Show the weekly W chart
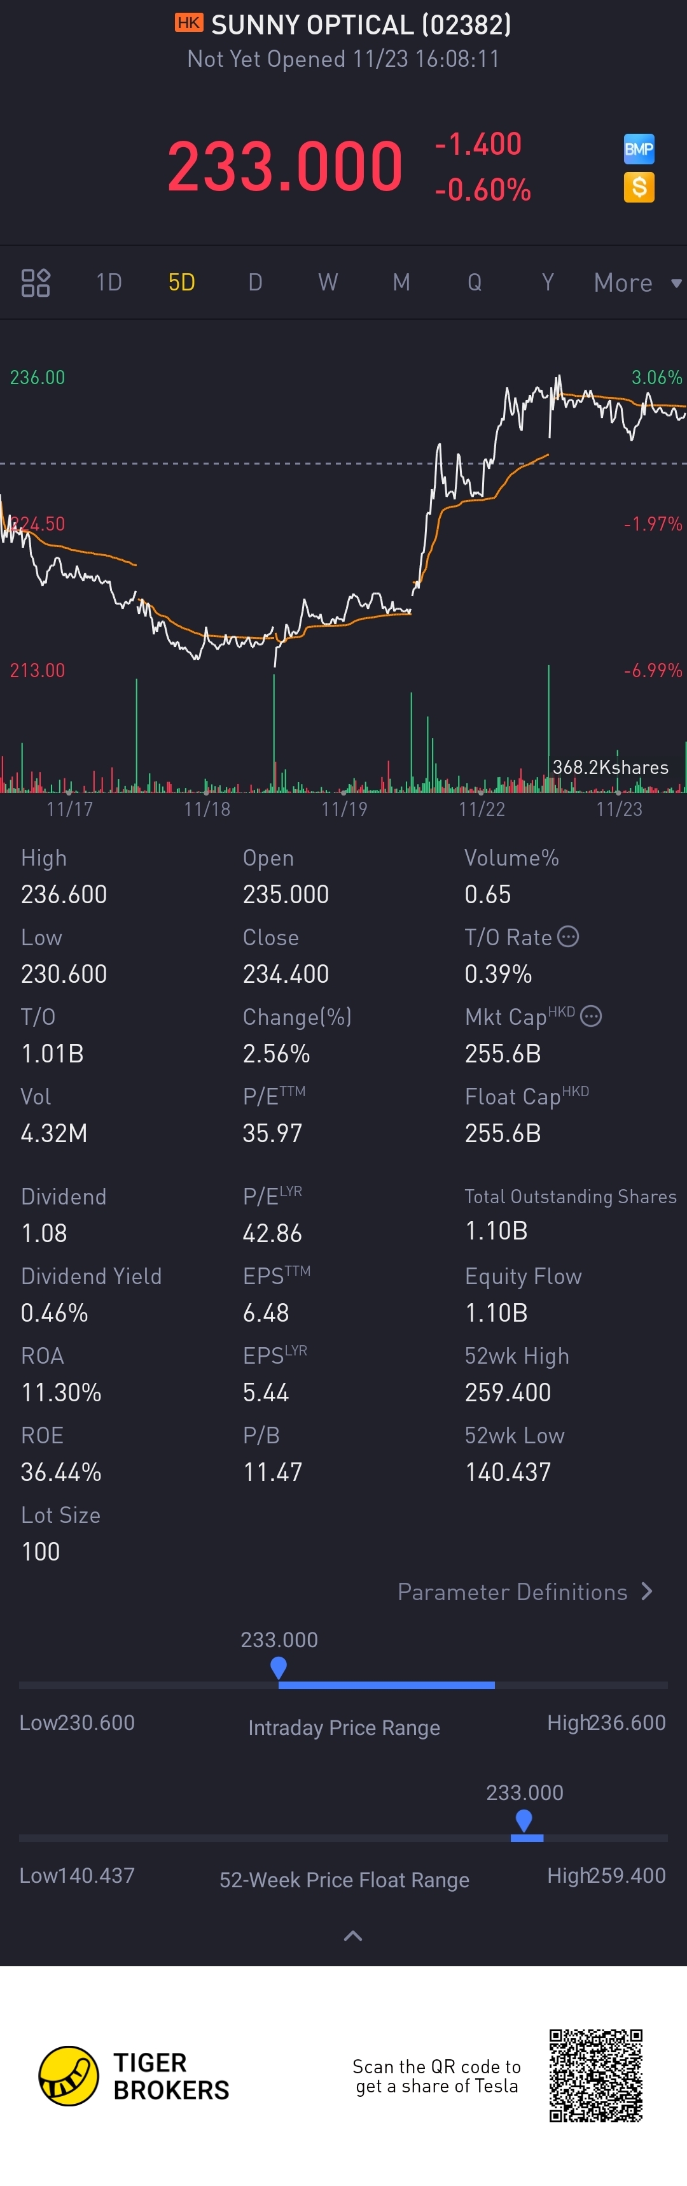 tap(328, 283)
